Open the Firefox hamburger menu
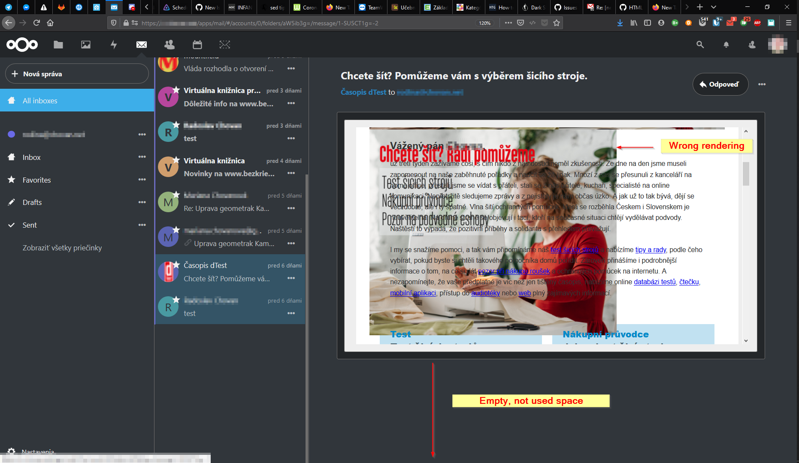Viewport: 799px width, 463px height. click(x=789, y=23)
